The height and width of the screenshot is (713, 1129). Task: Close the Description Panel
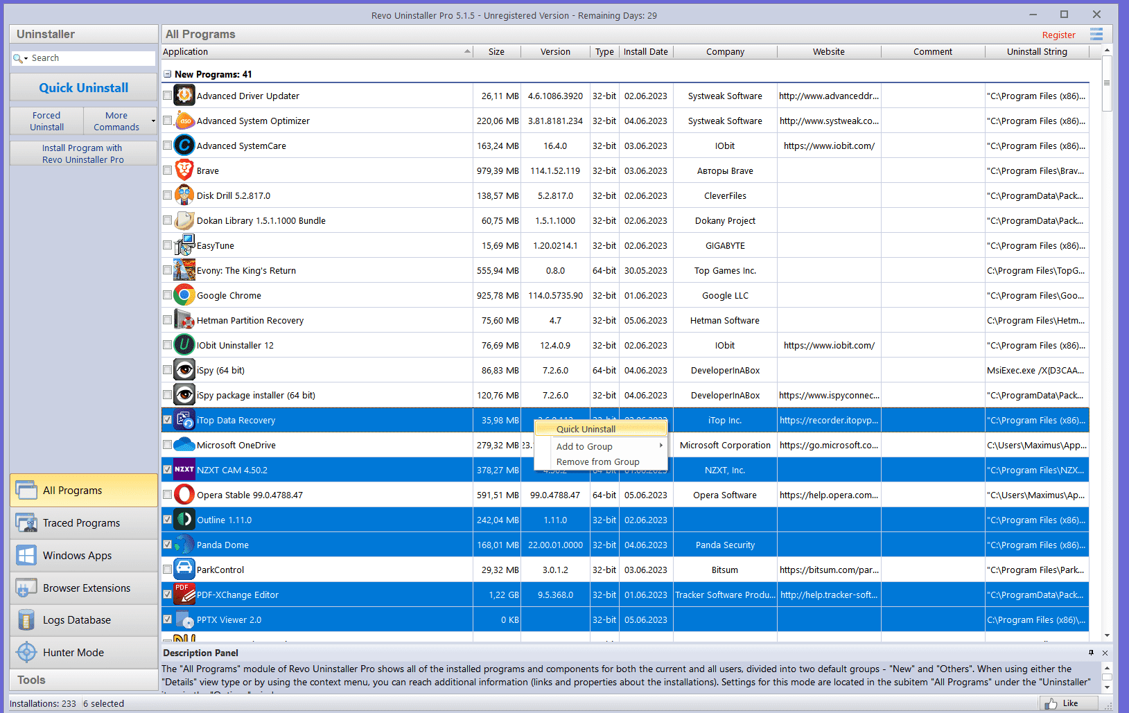click(x=1105, y=653)
